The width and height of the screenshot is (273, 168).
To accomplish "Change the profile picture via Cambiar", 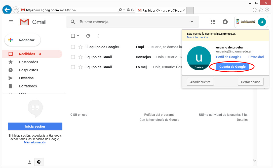I will [x=199, y=67].
